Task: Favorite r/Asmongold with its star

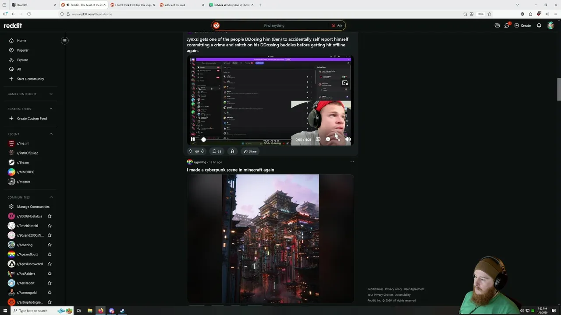Action: [x=50, y=293]
